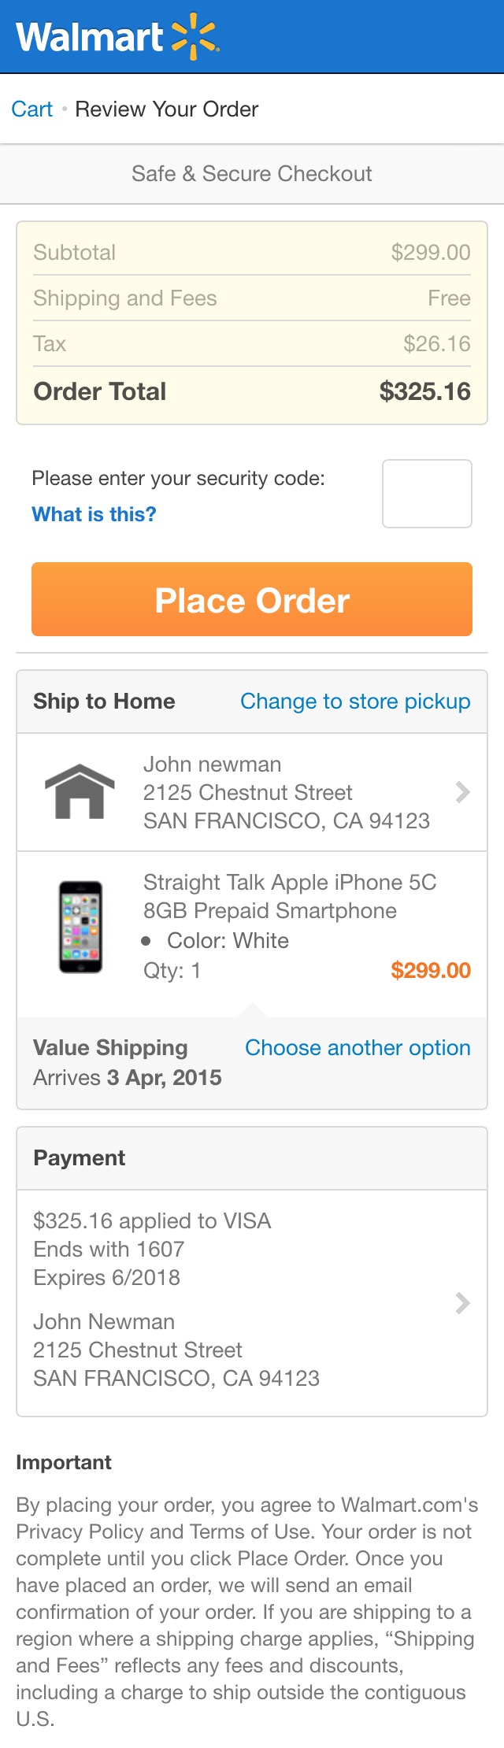Click the Walmart spark logo
Image resolution: width=504 pixels, height=1748 pixels.
tap(194, 35)
